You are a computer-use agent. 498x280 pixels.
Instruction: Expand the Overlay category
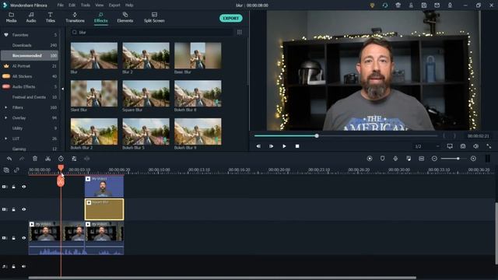coord(5,117)
